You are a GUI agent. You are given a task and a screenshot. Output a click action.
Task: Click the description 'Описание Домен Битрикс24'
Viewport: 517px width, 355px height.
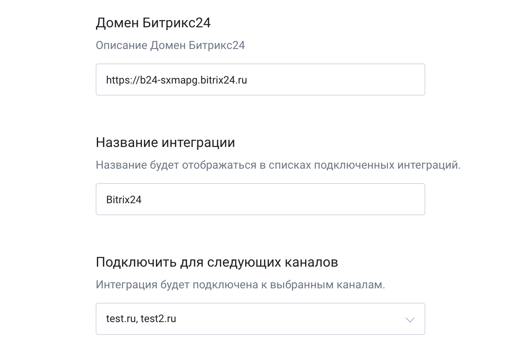[x=170, y=45]
